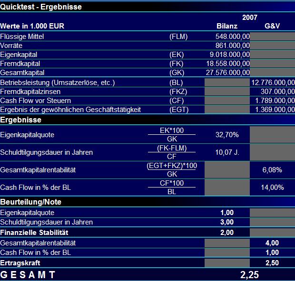
Task: Click the Gesamtkapitalrentabilität result 6,08%
Action: 272,170
